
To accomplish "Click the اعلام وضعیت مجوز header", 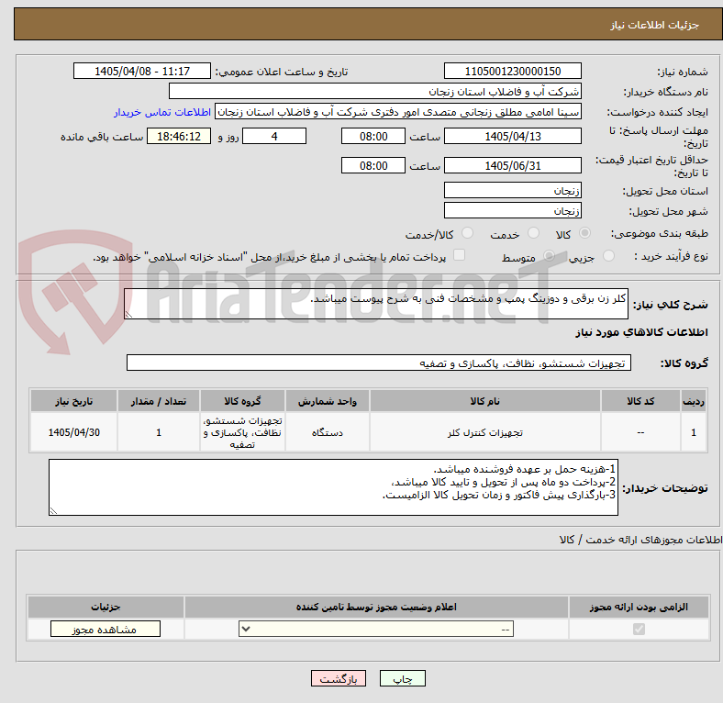I will point(376,608).
